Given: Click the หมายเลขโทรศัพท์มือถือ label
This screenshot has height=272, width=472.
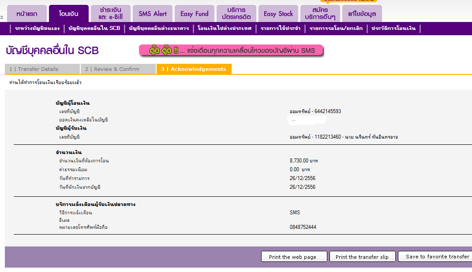Looking at the screenshot, I should 83,227.
